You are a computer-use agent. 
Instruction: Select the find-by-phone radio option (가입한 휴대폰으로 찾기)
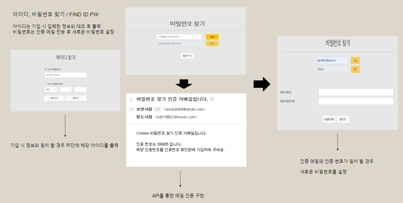46,84
